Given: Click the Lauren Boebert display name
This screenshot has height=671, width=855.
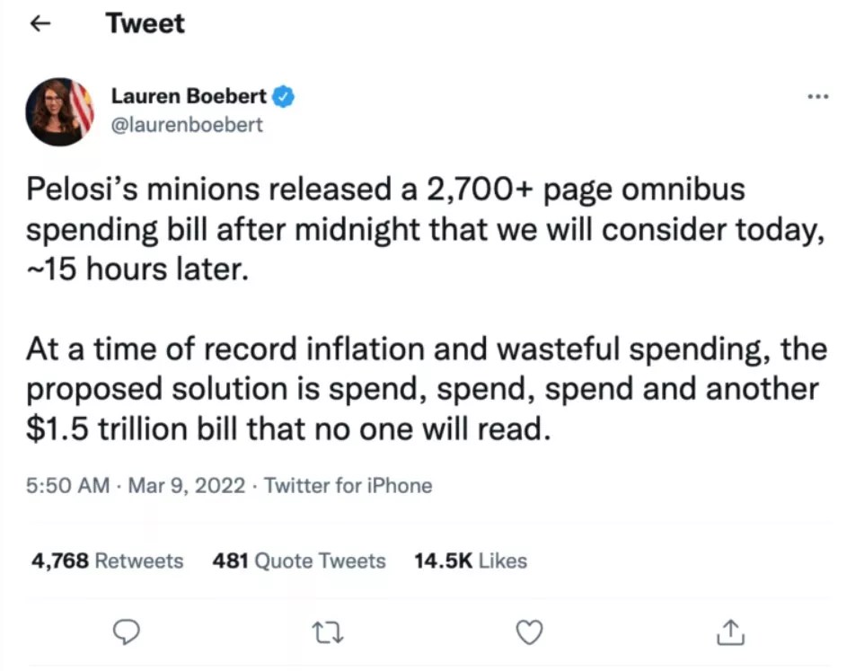Looking at the screenshot, I should pyautogui.click(x=189, y=96).
